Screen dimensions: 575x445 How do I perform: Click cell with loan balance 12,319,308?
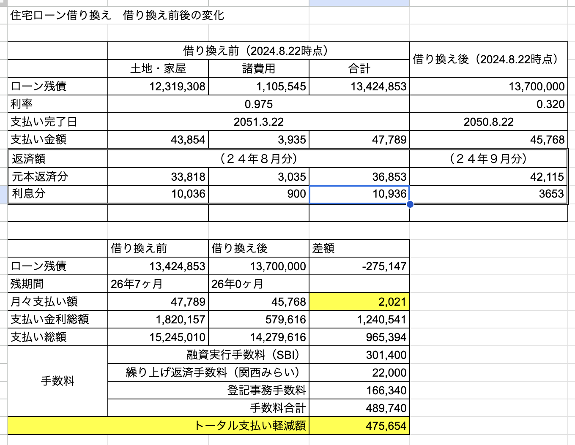158,86
